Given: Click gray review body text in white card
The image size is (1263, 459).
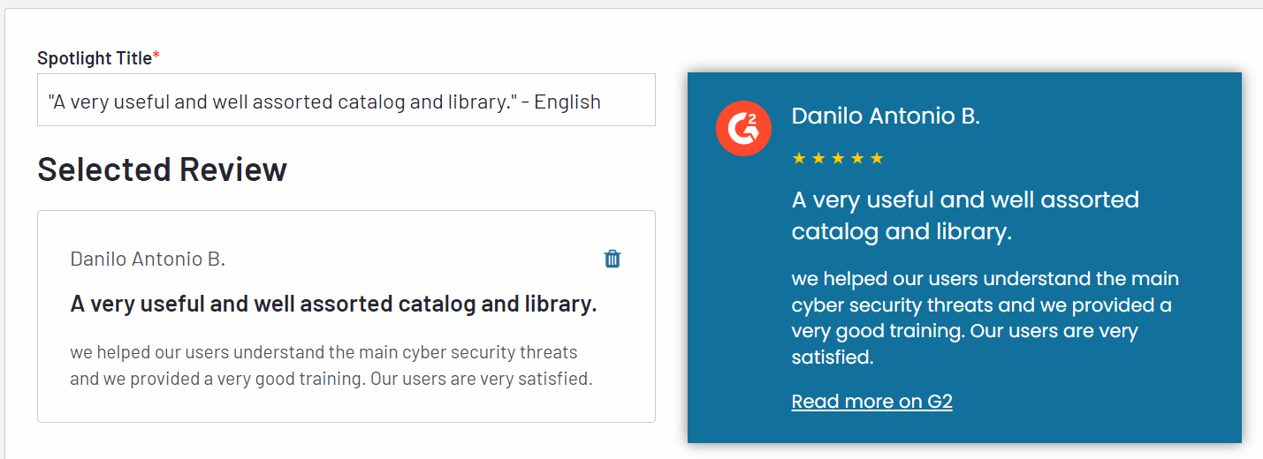Looking at the screenshot, I should [x=331, y=365].
